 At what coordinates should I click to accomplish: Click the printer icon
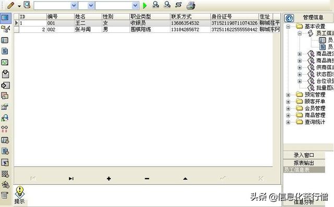(190, 5)
